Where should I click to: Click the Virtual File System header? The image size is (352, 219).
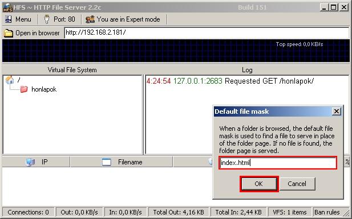coord(72,70)
